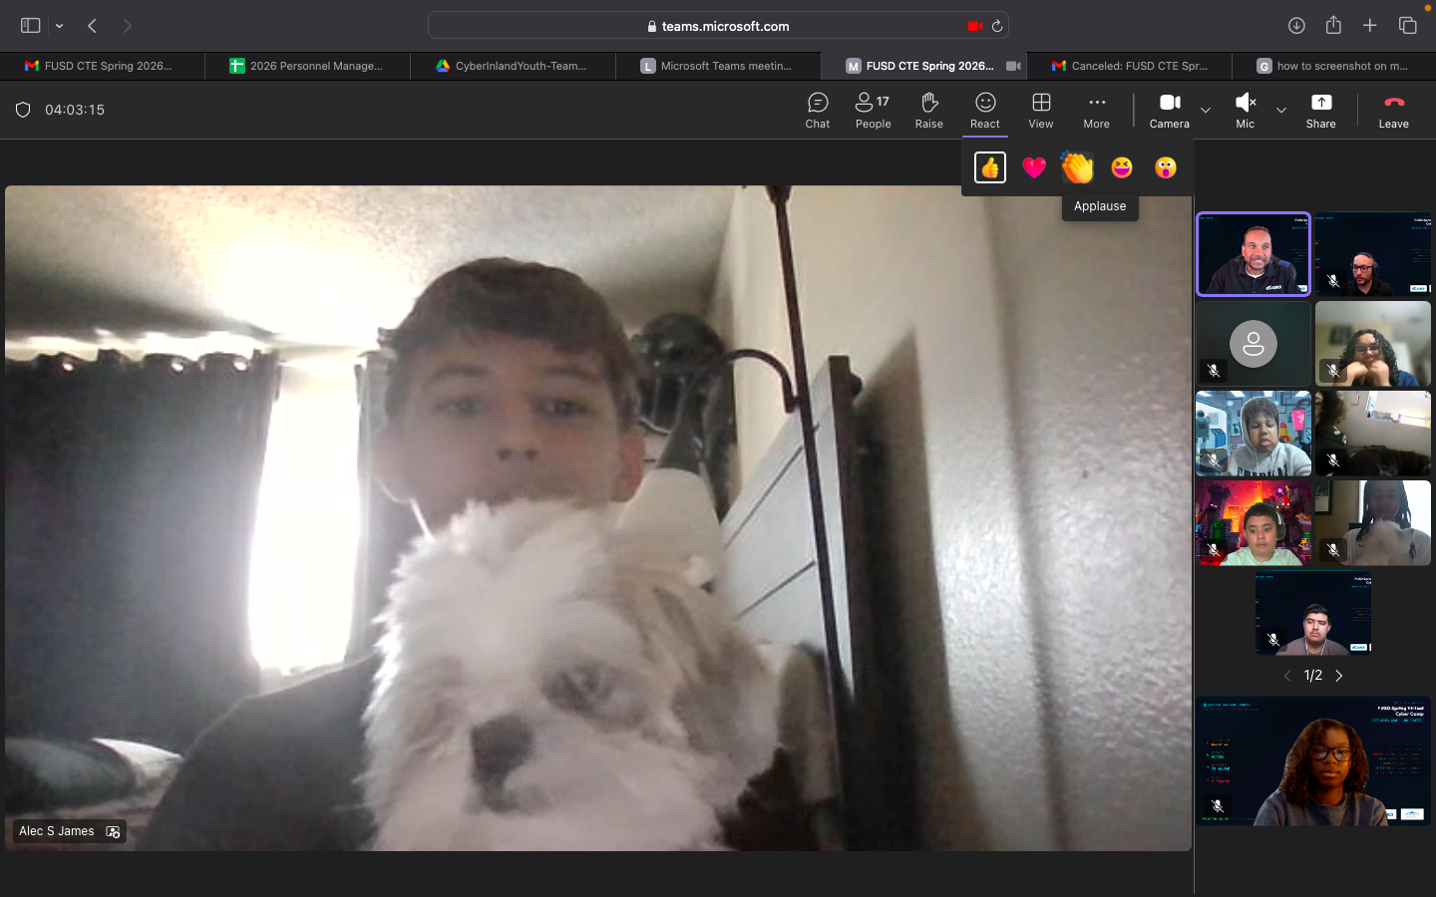Open the More options menu

pos(1096,110)
